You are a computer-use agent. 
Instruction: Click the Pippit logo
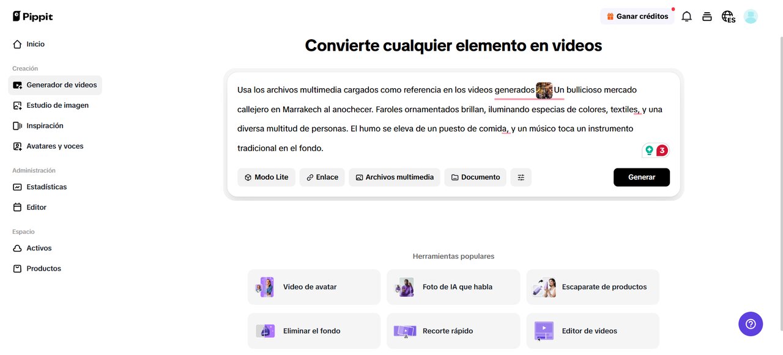click(x=33, y=17)
